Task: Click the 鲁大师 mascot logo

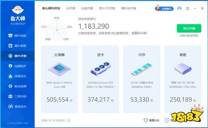Action: (x=18, y=10)
